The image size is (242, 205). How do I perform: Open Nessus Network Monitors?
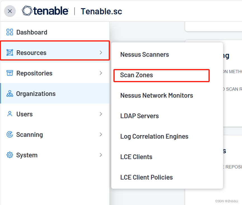[x=156, y=95]
